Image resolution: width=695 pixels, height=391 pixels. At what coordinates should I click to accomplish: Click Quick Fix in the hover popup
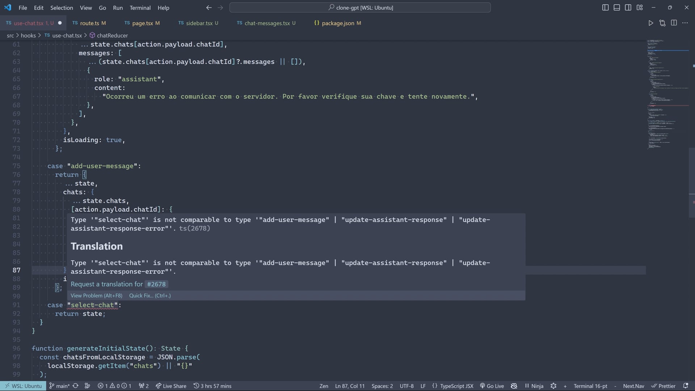point(150,295)
